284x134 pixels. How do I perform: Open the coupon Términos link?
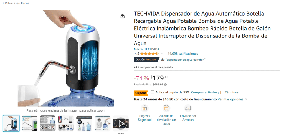[x=232, y=92]
